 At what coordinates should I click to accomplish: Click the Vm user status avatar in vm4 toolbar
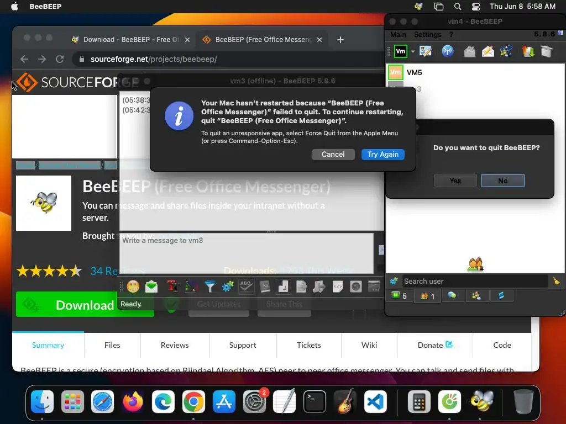[x=400, y=51]
